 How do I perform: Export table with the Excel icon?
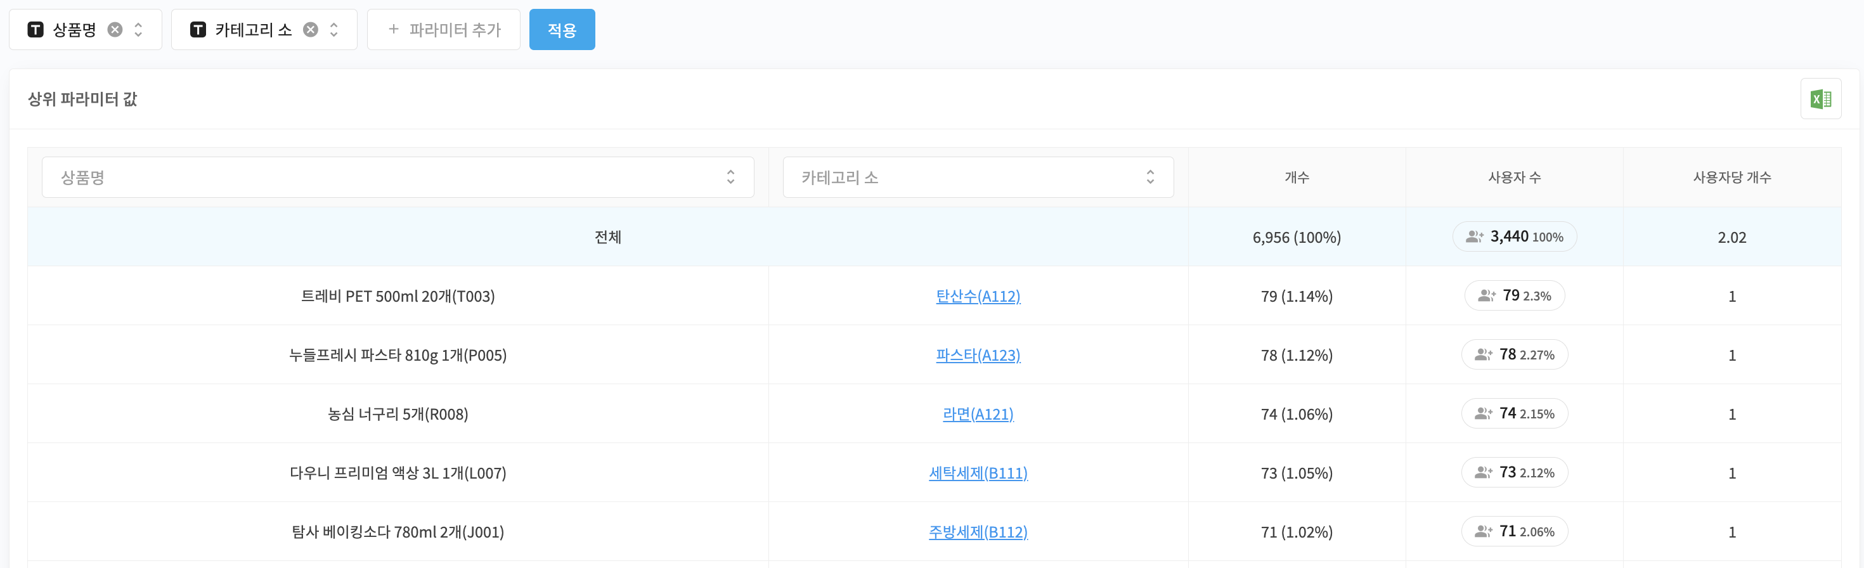pos(1820,99)
